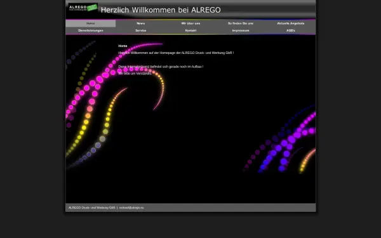The width and height of the screenshot is (381, 238).
Task: Click the 'Herzlich Willkommen auf der Homepage' sentence
Action: (x=176, y=53)
